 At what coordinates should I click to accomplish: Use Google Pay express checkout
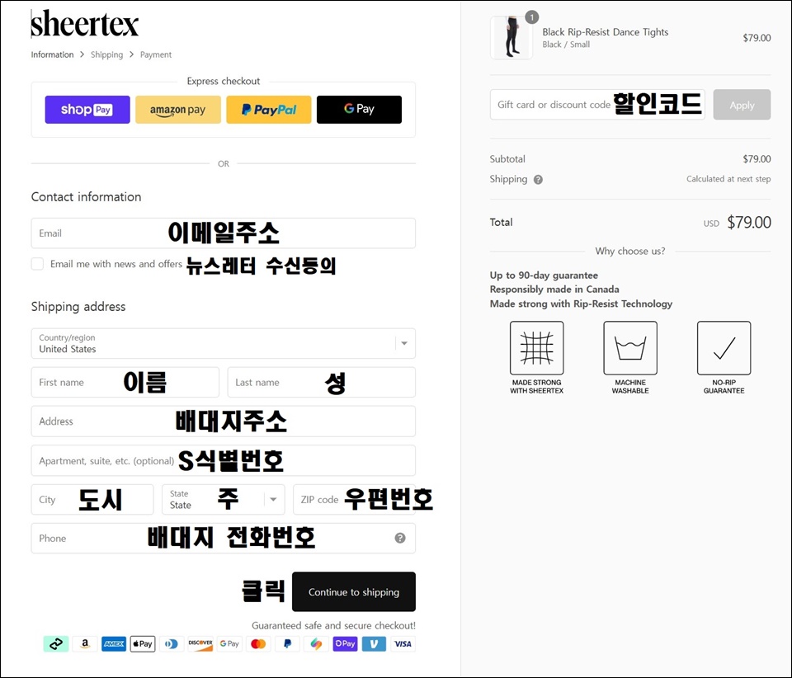click(x=359, y=110)
